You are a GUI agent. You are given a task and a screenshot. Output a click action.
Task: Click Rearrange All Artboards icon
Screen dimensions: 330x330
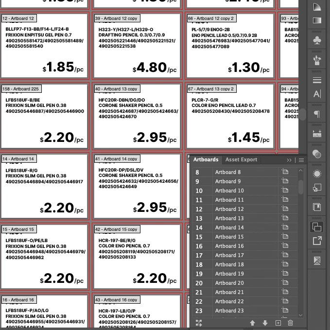coord(199,323)
